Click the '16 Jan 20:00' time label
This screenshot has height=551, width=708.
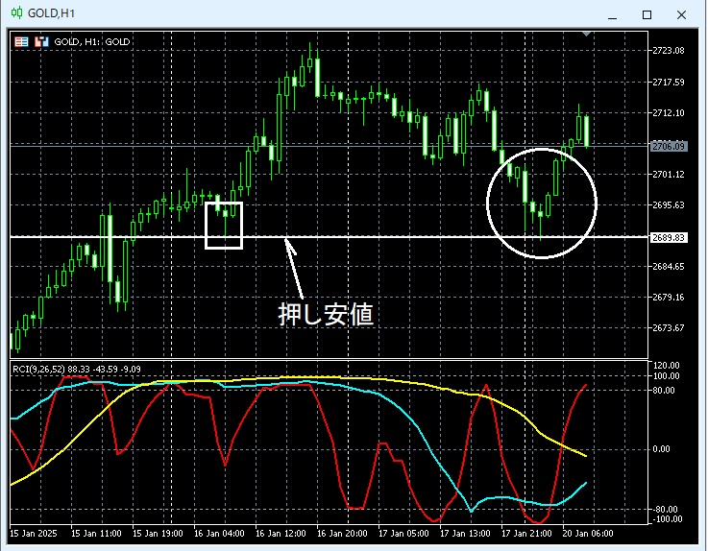tap(342, 534)
